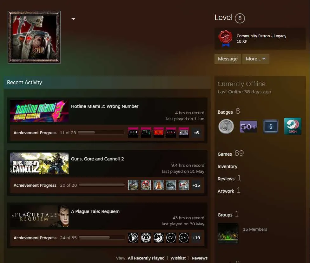Click the XVI roman numeral achievement
The width and height of the screenshot is (310, 263).
click(x=171, y=238)
